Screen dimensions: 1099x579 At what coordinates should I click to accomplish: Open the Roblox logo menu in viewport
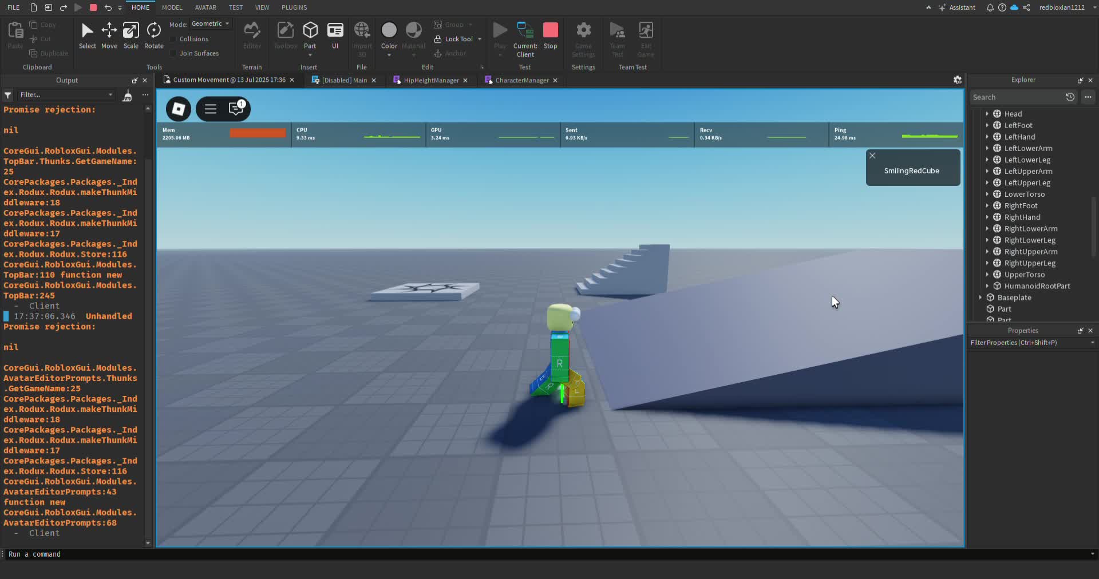pyautogui.click(x=179, y=109)
